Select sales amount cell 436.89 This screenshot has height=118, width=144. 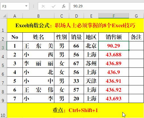[x=114, y=63]
